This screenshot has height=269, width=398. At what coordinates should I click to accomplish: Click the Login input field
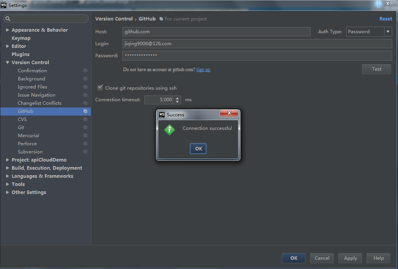tap(257, 44)
